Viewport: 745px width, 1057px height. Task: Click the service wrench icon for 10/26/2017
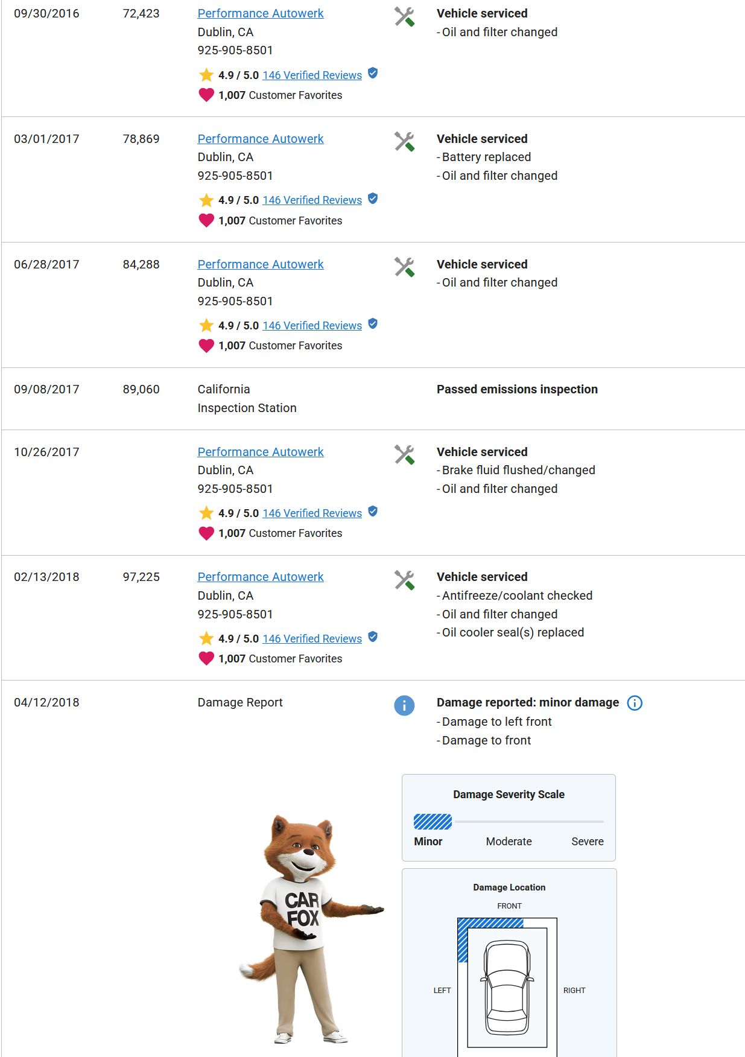[404, 455]
